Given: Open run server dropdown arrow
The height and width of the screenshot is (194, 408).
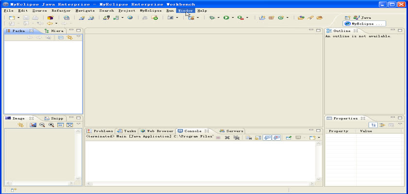Looking at the screenshot, I should 122,17.
